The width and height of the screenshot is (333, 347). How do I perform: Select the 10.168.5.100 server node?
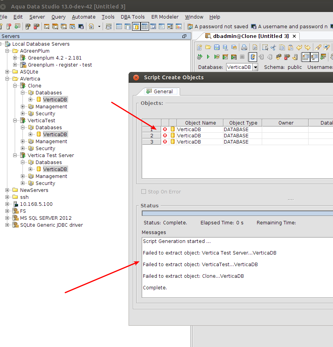click(x=36, y=204)
